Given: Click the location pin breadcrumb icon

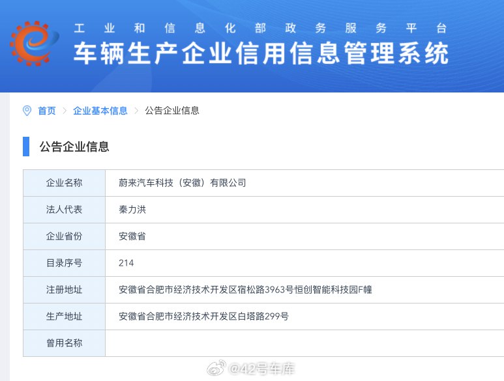Looking at the screenshot, I should tap(27, 111).
